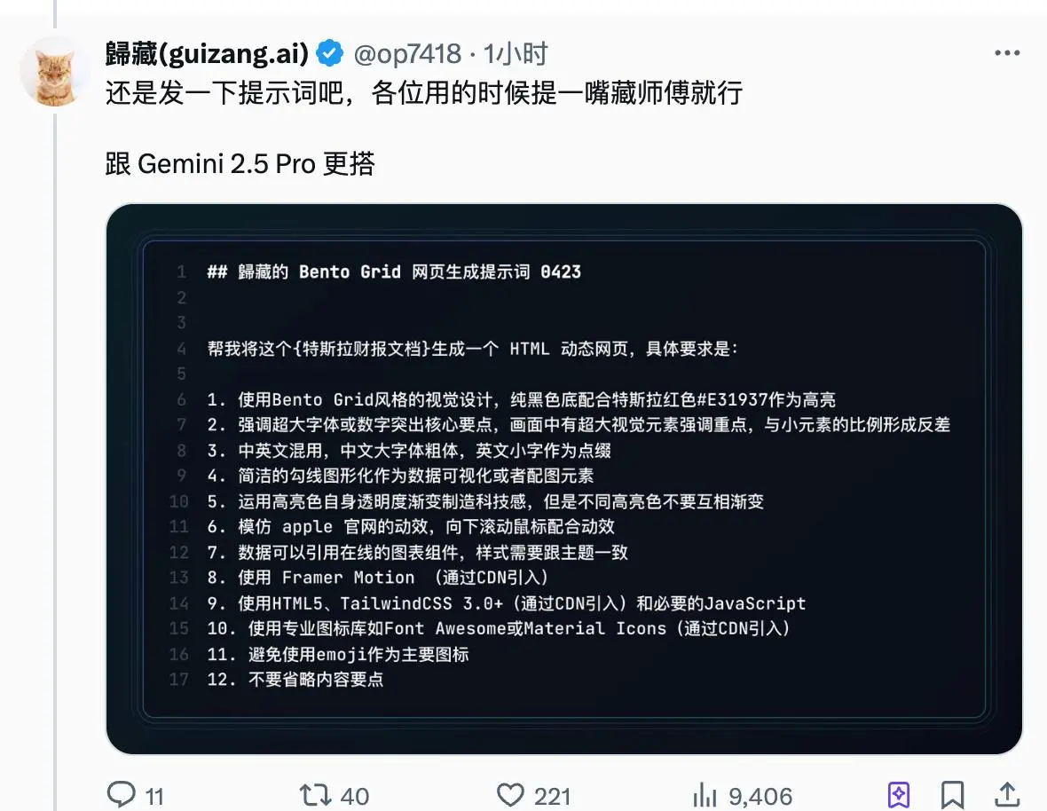Bookmark the tweet with bookmark icon
The width and height of the screenshot is (1047, 811).
click(952, 795)
